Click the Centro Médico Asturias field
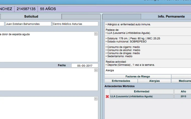The image size is (191, 119). [x=75, y=24]
